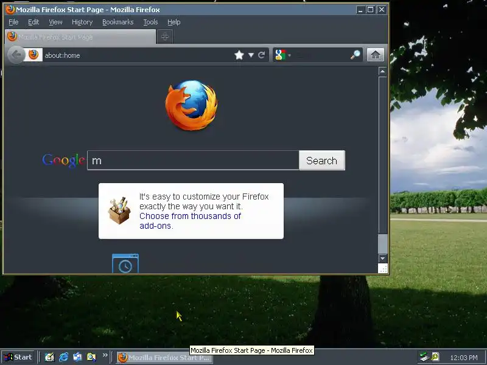487x365 pixels.
Task: Open the Tools menu
Action: click(x=150, y=22)
